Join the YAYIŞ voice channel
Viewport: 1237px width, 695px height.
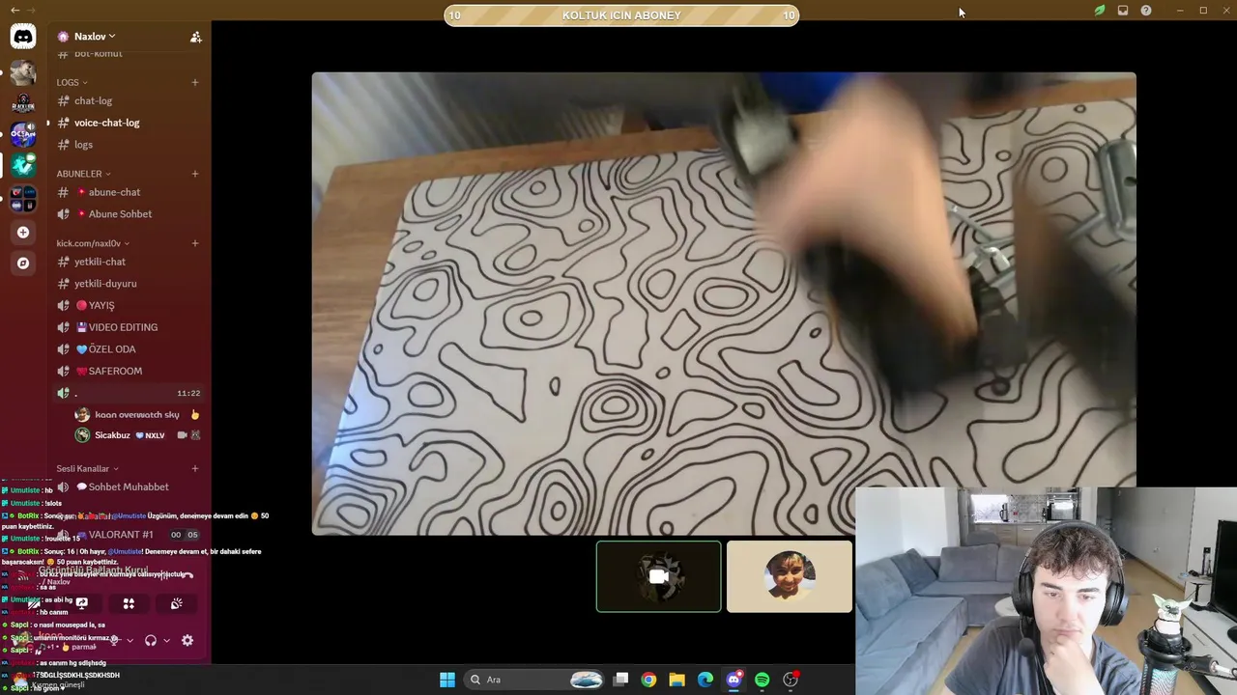pos(128,305)
